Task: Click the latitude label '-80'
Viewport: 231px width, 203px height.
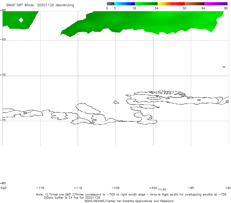Action: (x=3, y=183)
